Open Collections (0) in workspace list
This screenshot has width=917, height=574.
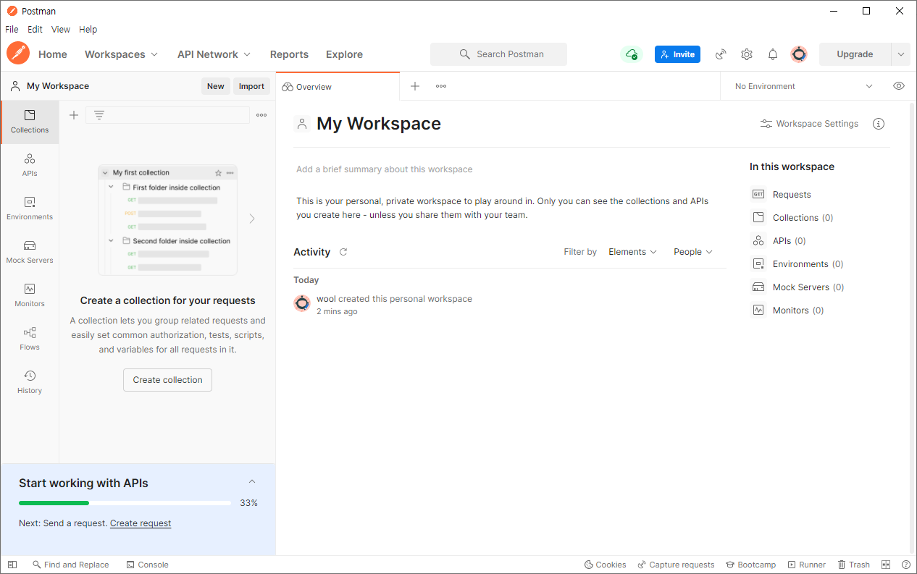pos(792,218)
